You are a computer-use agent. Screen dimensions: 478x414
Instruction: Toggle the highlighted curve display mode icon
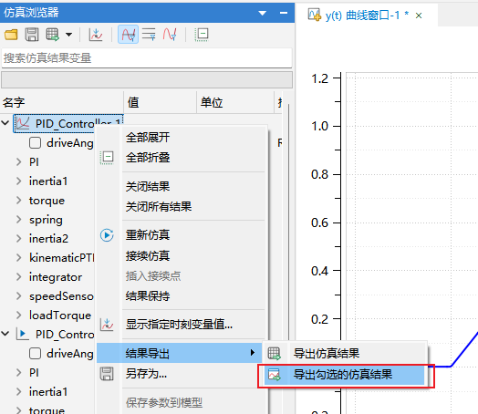pyautogui.click(x=128, y=35)
